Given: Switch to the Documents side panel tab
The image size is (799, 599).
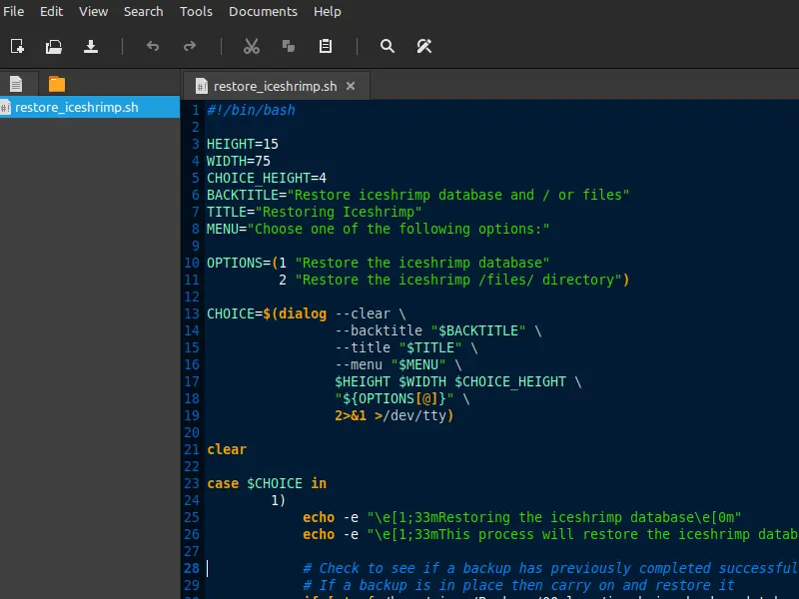Looking at the screenshot, I should [17, 84].
